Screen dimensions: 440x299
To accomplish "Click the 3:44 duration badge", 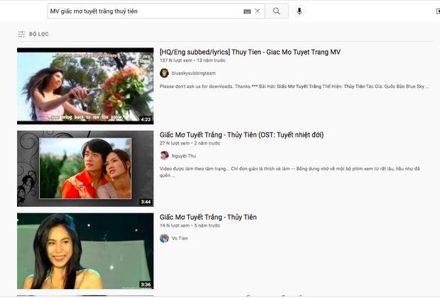I will pos(145,202).
